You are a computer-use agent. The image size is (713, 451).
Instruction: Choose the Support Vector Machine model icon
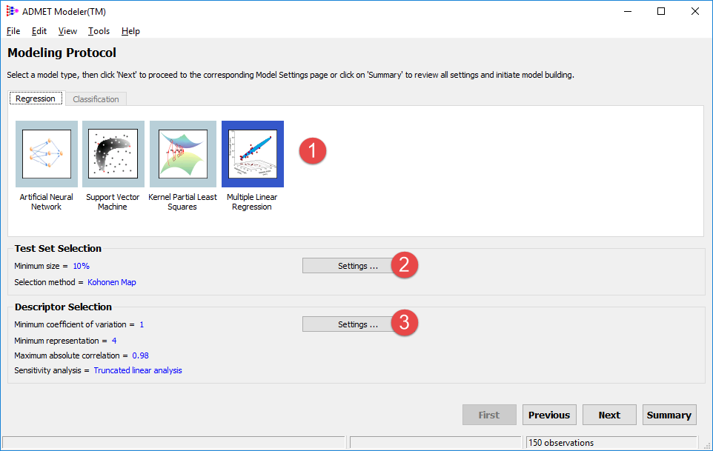[113, 154]
